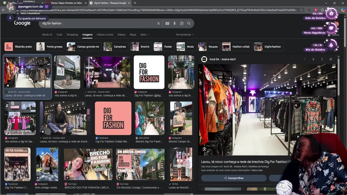Filter images by Brechó chip
The height and width of the screenshot is (195, 347).
point(141,47)
